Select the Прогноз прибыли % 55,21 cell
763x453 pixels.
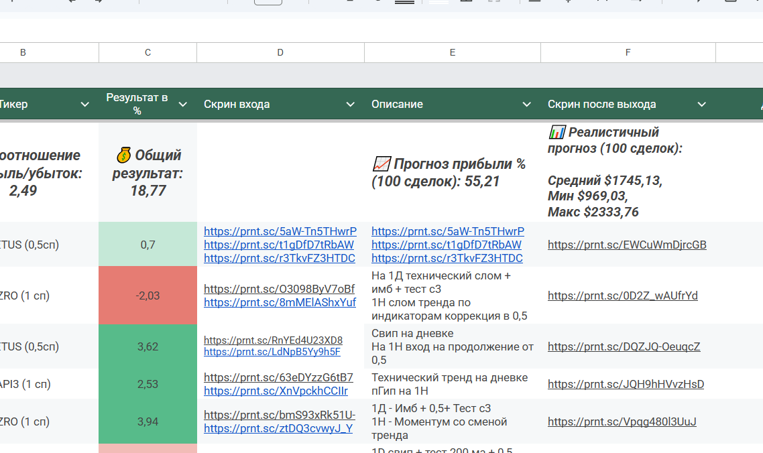[453, 173]
